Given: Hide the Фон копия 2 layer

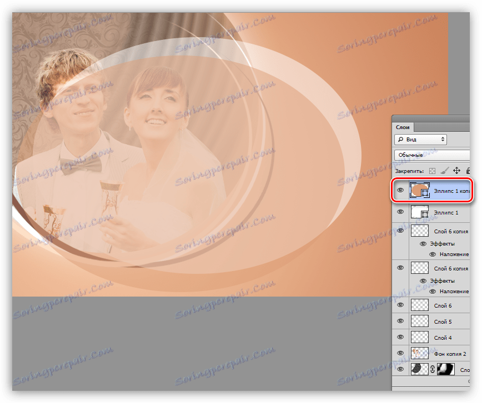Looking at the screenshot, I should tap(400, 353).
